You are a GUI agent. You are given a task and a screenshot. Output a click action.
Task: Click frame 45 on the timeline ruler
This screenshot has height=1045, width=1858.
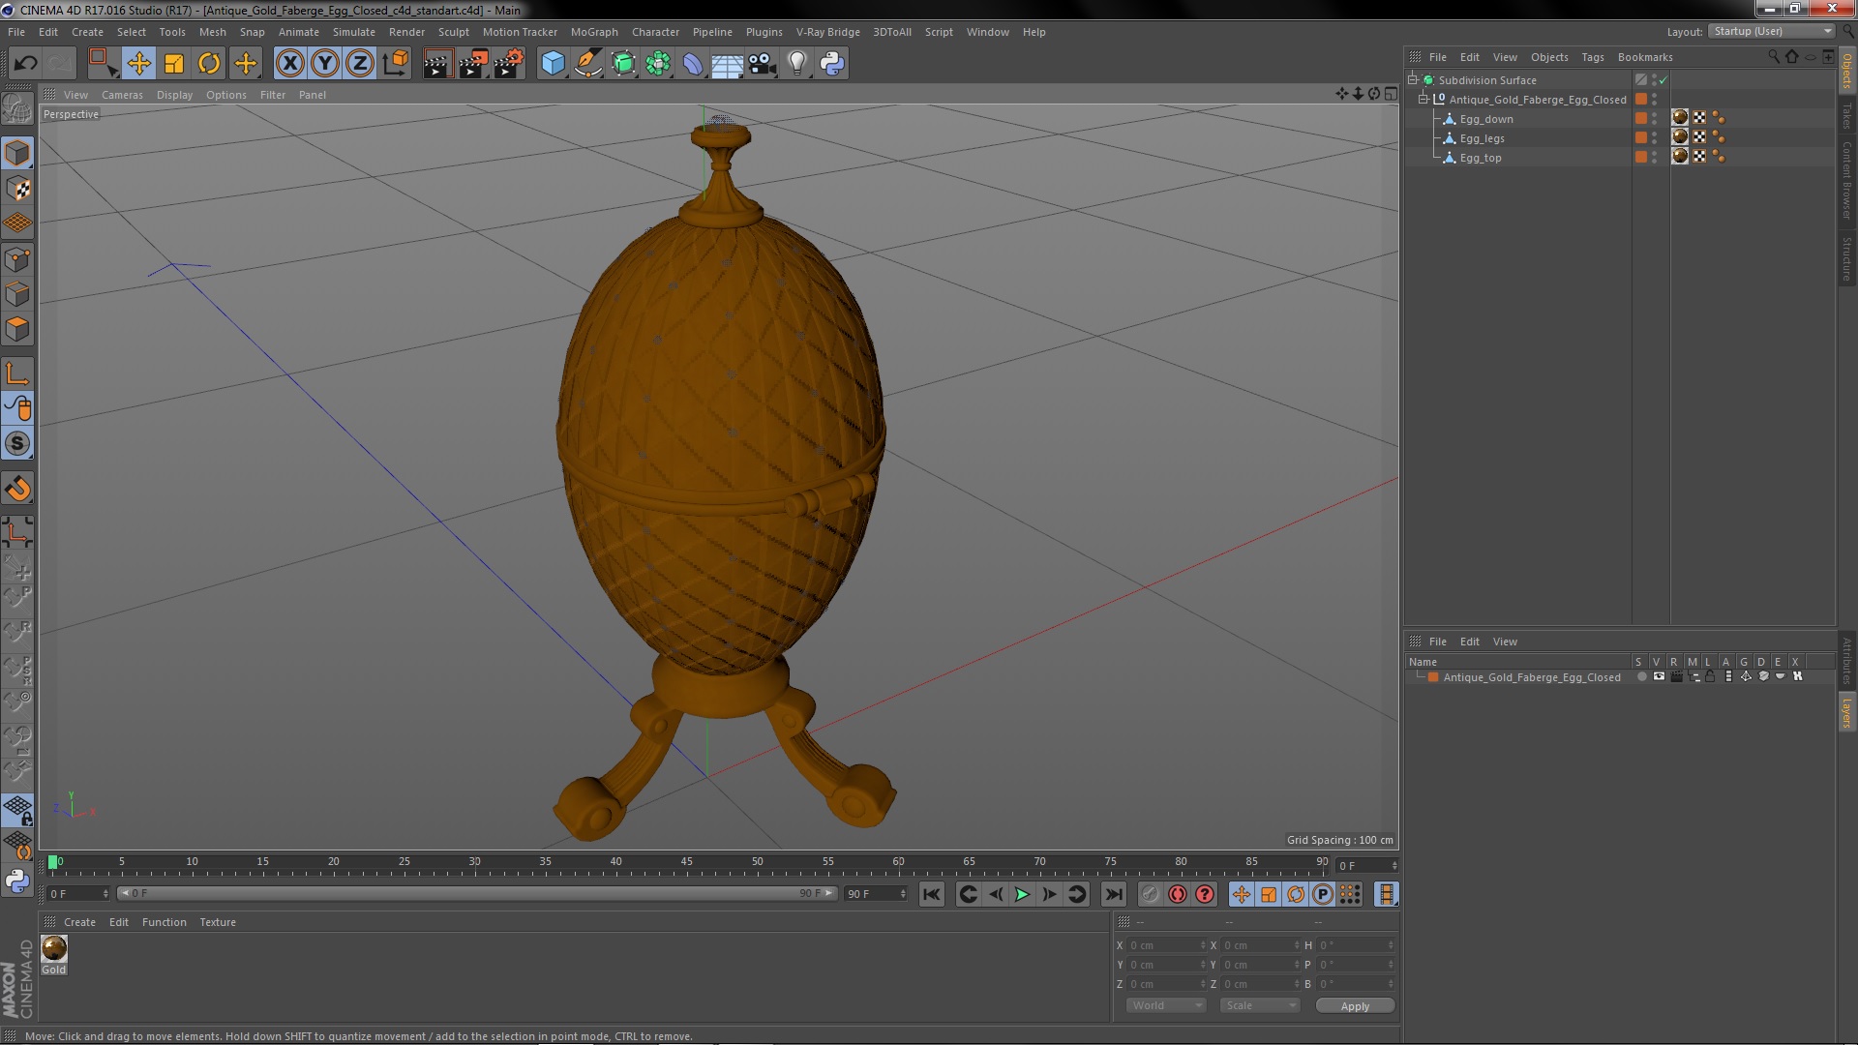pos(686,861)
